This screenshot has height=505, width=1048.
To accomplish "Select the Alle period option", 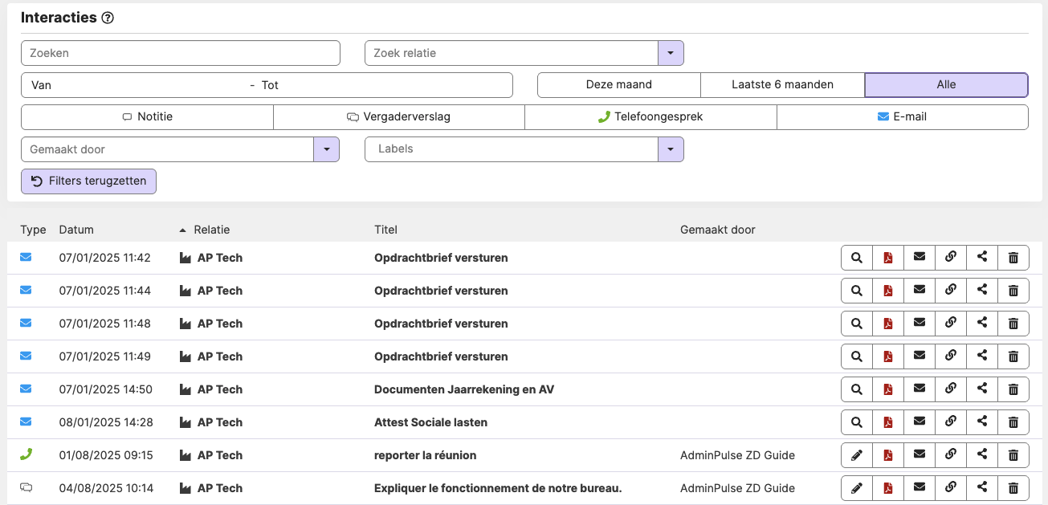I will point(946,84).
